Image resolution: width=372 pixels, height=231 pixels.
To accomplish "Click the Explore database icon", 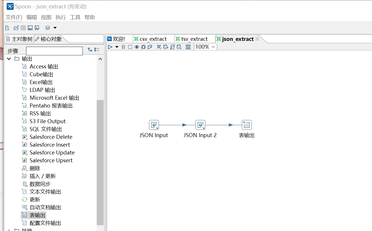I will coord(179,47).
